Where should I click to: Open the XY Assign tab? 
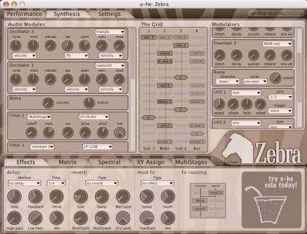coord(150,162)
